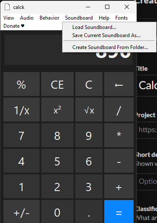Open the Audio menu
Viewport: 157px width, 223px height.
pyautogui.click(x=27, y=18)
